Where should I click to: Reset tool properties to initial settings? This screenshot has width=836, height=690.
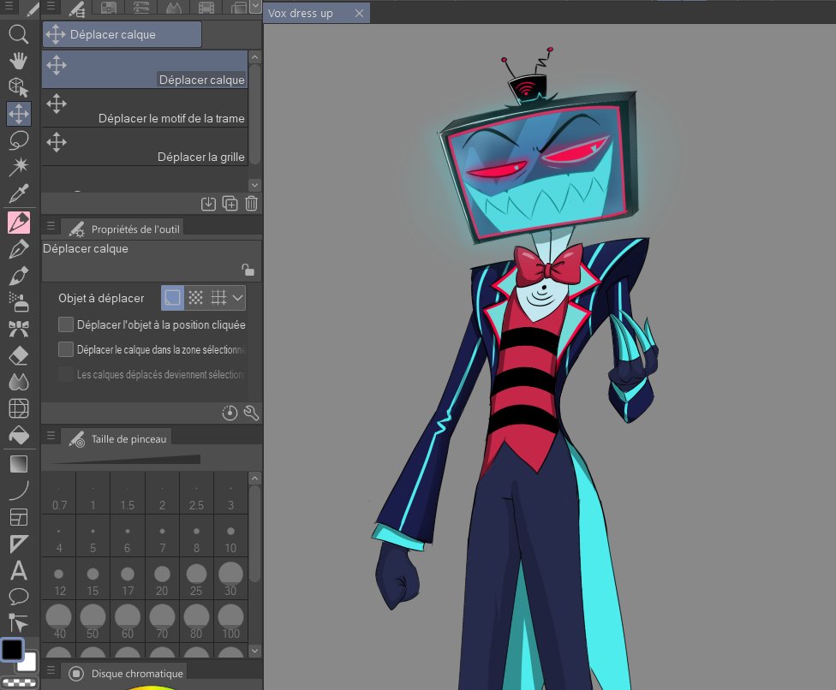230,413
